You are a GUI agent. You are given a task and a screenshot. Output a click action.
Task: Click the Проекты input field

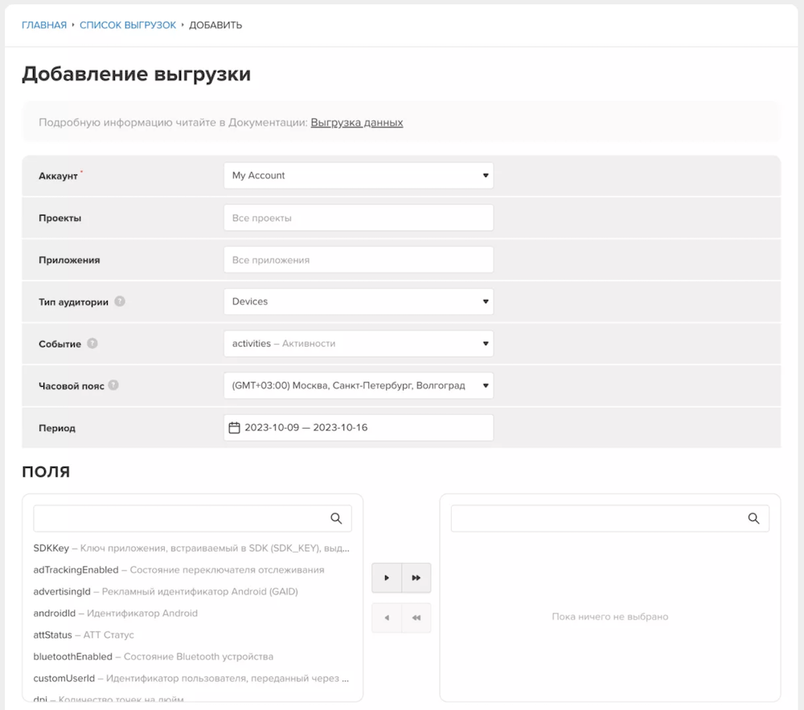point(358,218)
